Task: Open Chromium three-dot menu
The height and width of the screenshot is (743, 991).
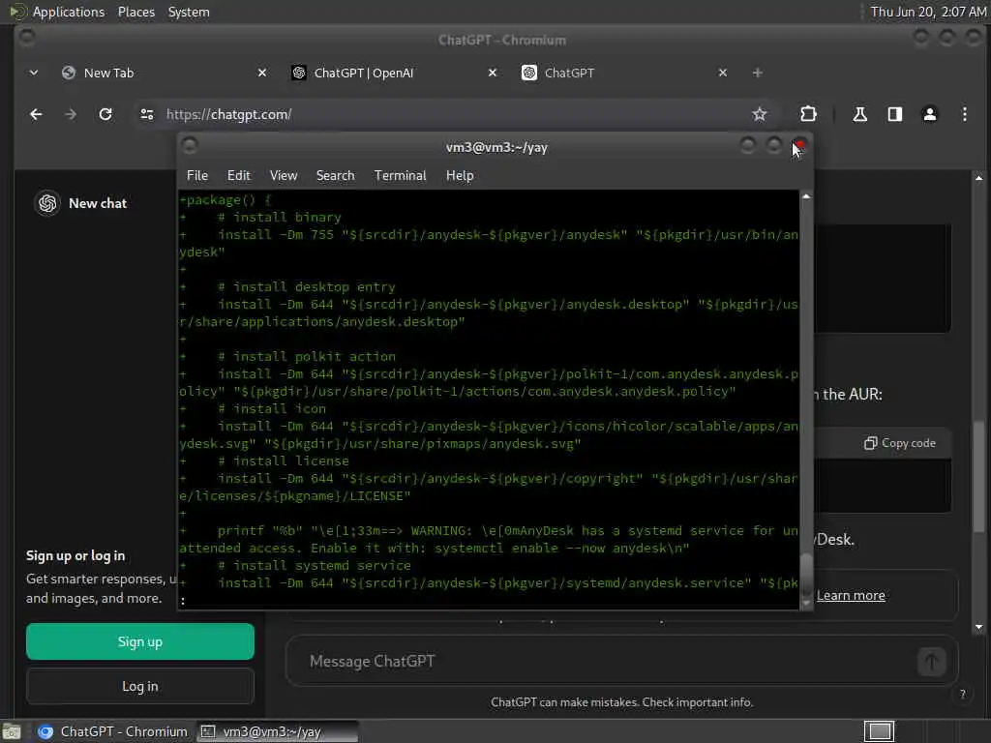Action: (x=965, y=114)
